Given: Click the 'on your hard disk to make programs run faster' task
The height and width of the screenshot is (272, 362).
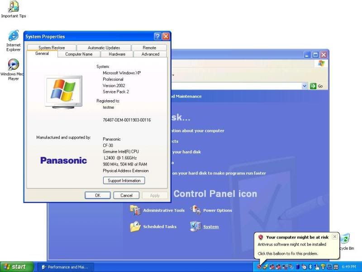Looking at the screenshot, I should point(219,173).
